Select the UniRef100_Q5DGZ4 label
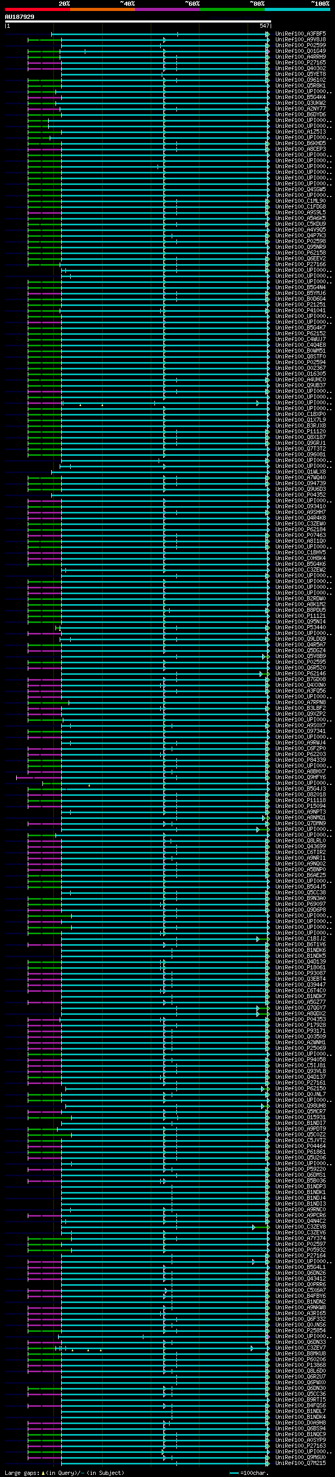The height and width of the screenshot is (1477, 335). pos(300,651)
